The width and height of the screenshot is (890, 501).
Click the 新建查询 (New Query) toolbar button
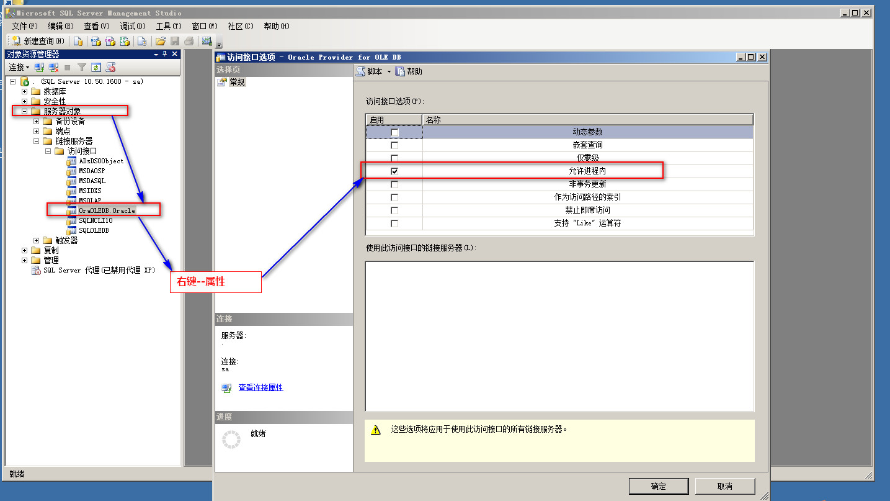click(38, 41)
